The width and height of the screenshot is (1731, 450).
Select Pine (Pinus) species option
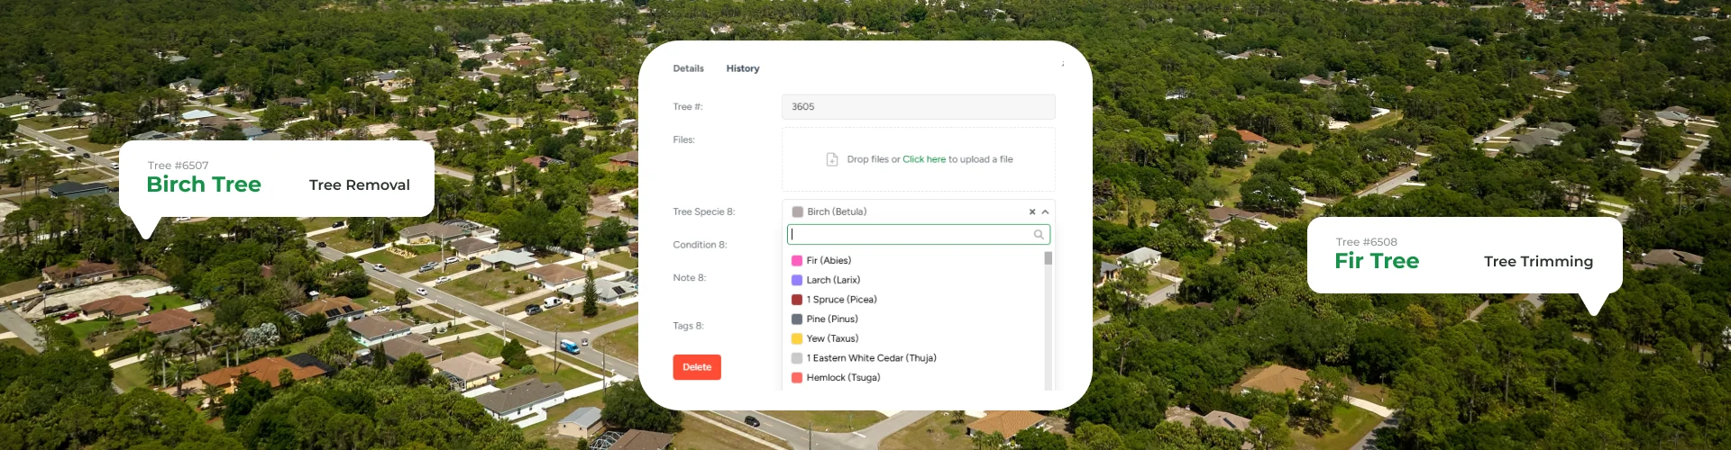[832, 319]
